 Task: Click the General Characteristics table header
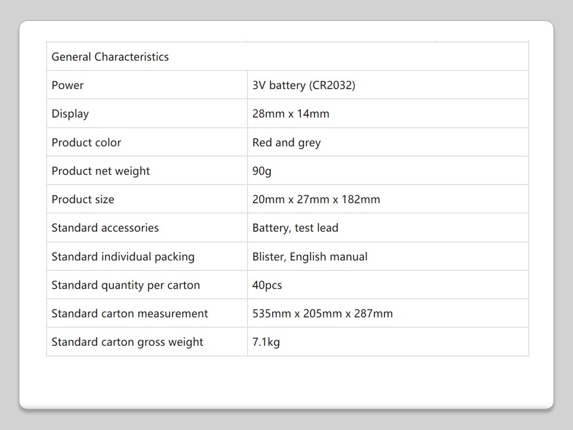(110, 57)
